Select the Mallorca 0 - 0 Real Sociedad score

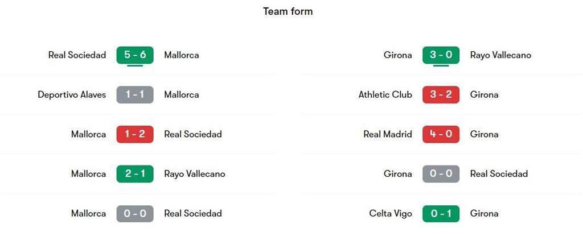tap(135, 214)
